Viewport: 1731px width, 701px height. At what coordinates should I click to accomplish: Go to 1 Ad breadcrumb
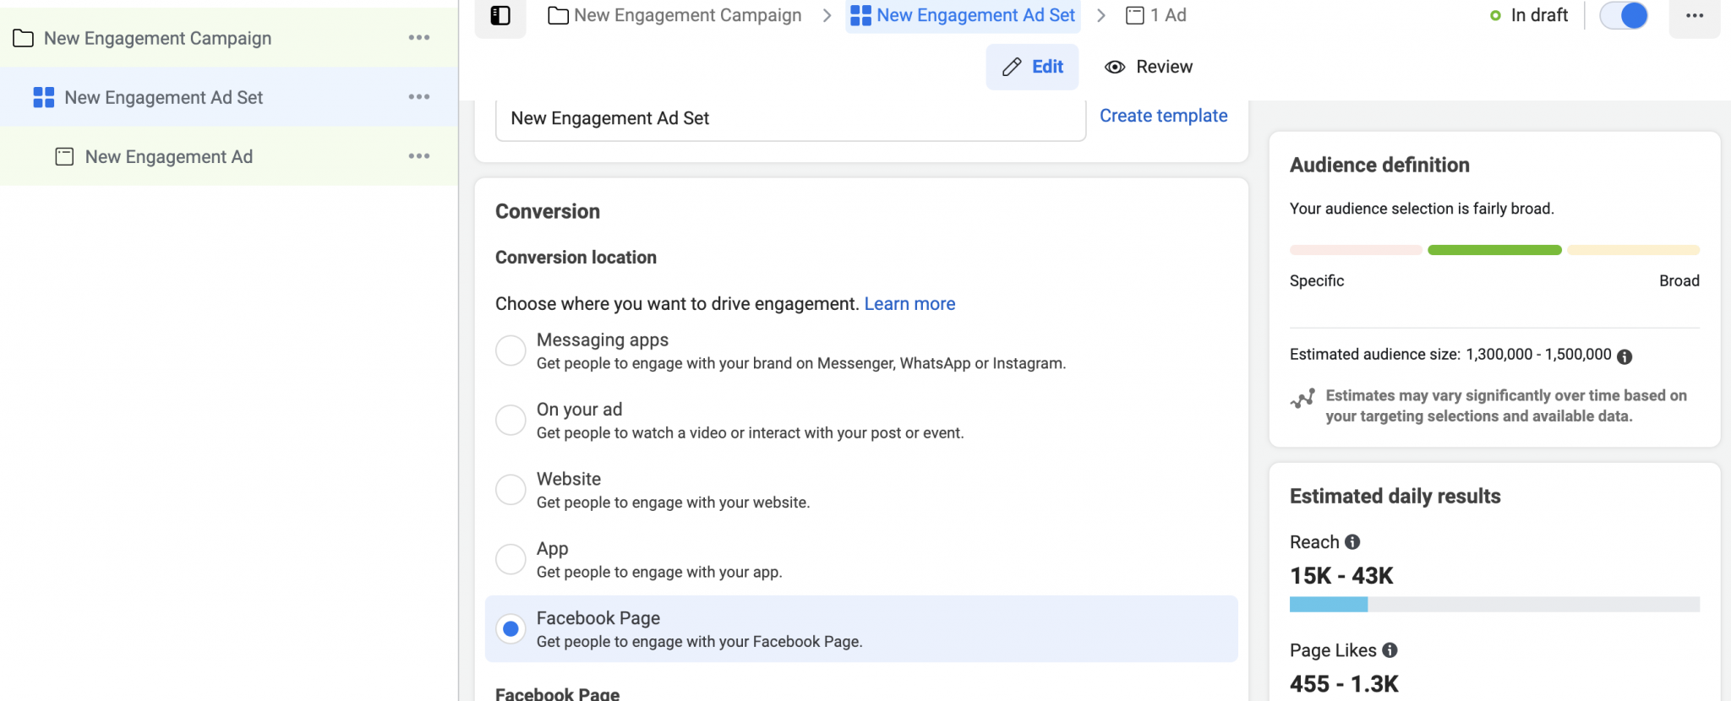[1156, 15]
